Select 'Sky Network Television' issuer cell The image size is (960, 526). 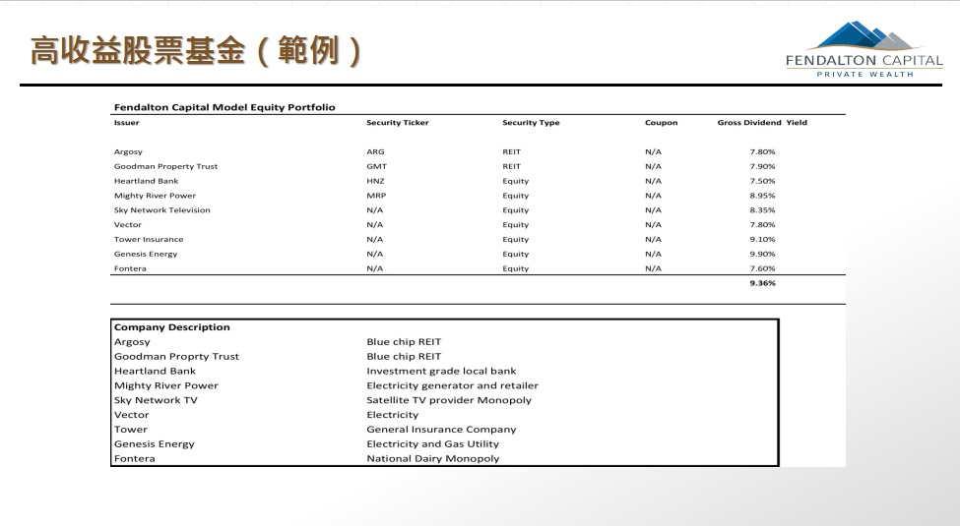(162, 209)
